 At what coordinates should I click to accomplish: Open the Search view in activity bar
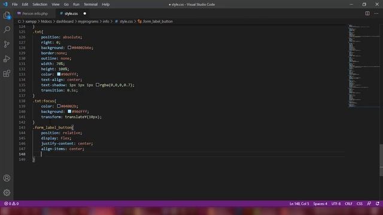click(7, 29)
